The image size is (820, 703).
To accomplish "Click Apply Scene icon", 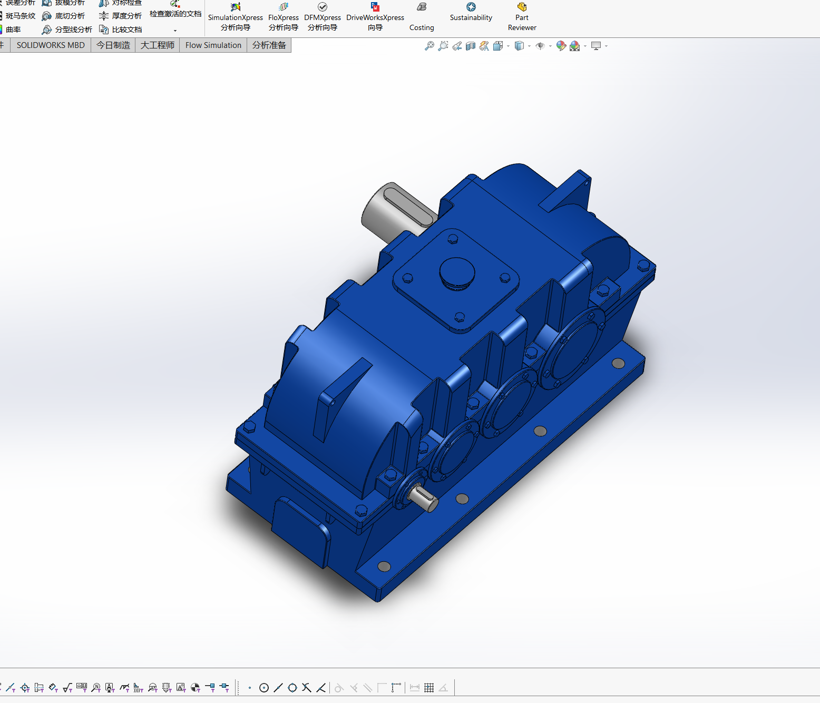I will [x=574, y=46].
